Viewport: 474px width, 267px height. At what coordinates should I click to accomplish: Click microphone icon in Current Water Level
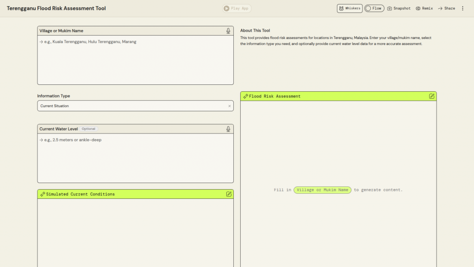pyautogui.click(x=228, y=129)
